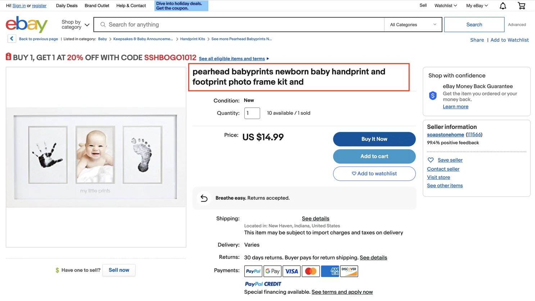Open the All Categories dropdown
The image size is (535, 301).
point(413,25)
